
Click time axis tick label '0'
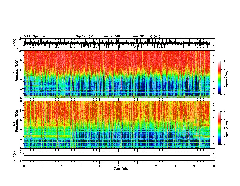[24, 166]
